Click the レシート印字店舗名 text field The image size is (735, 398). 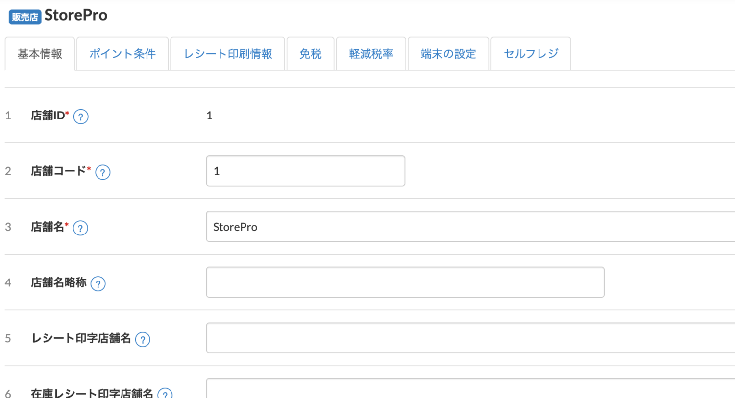[x=470, y=338]
